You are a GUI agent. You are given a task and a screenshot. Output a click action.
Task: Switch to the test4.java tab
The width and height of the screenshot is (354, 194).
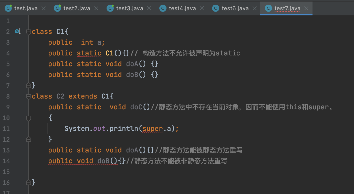(182, 8)
